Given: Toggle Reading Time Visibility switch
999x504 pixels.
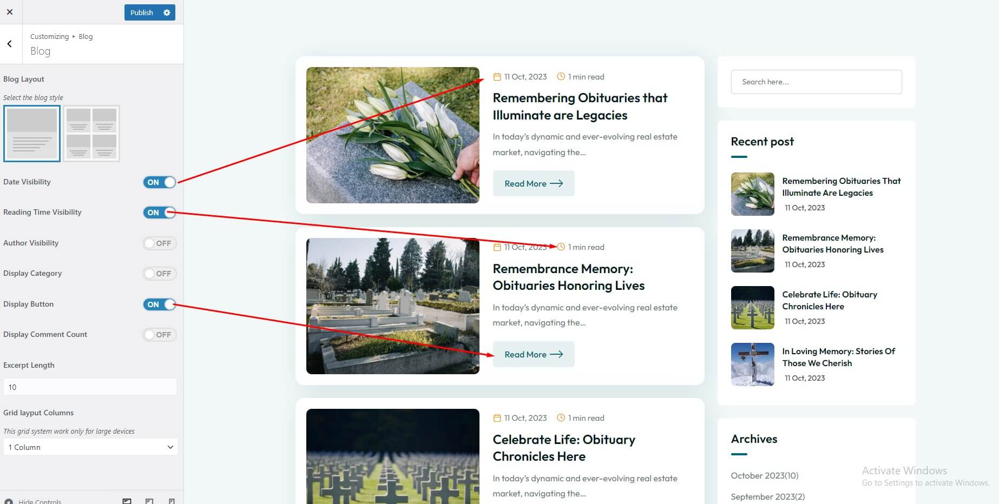Looking at the screenshot, I should [160, 213].
